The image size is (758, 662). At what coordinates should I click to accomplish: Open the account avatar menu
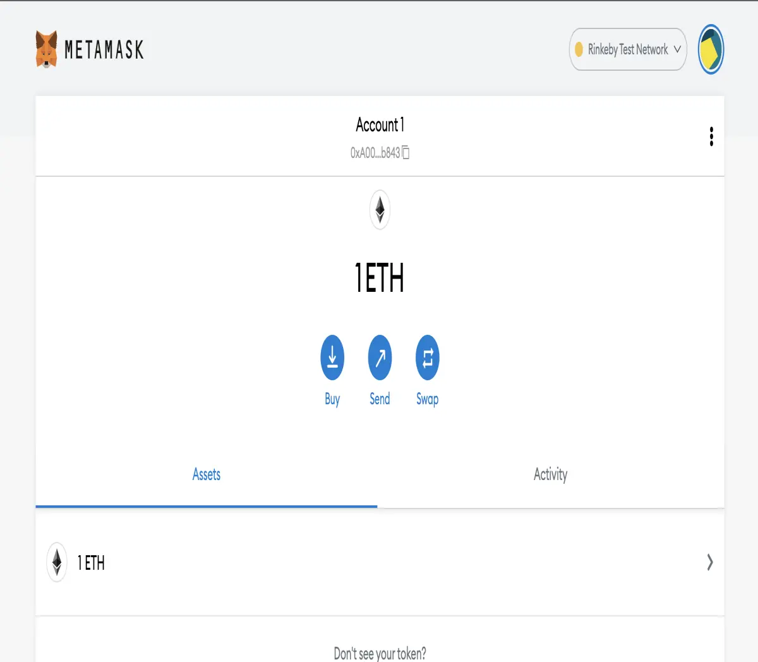711,49
